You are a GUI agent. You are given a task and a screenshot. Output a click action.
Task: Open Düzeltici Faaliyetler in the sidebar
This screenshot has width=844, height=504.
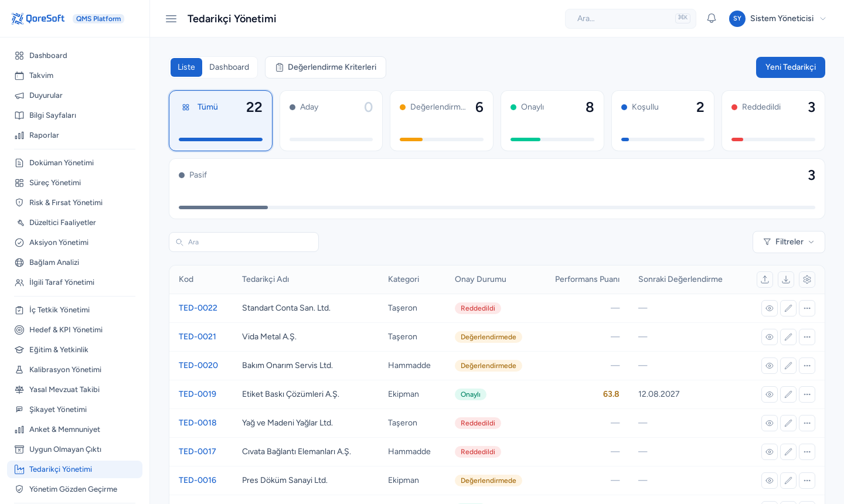tap(74, 223)
